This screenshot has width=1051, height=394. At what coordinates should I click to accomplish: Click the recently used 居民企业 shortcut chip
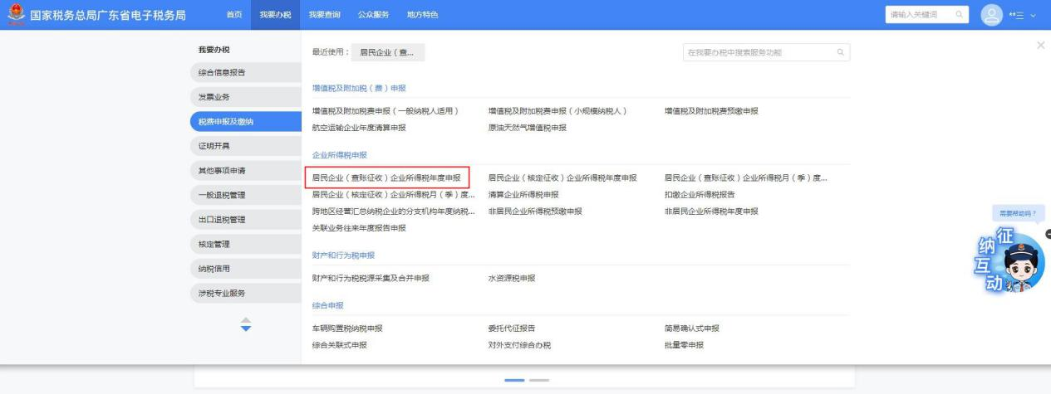(x=387, y=53)
